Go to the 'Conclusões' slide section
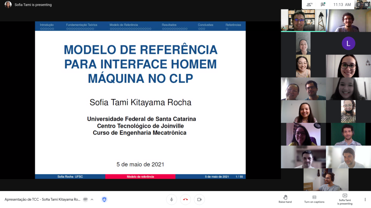Image resolution: width=371 pixels, height=208 pixels. (206, 25)
